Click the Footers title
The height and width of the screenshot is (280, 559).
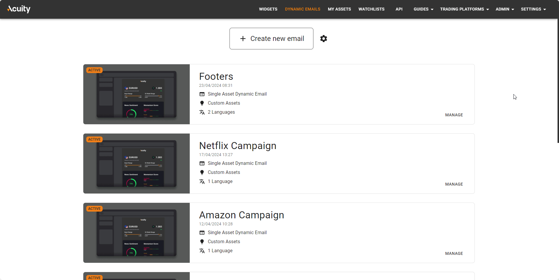(216, 77)
